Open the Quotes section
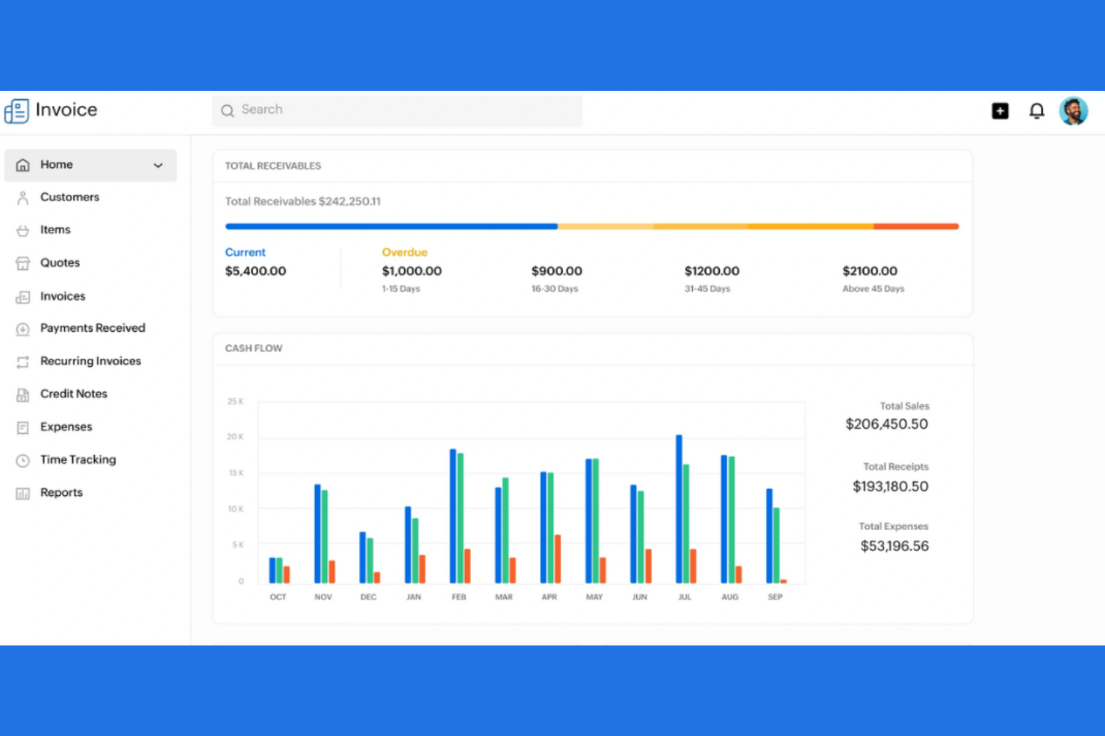The image size is (1105, 736). 59,262
